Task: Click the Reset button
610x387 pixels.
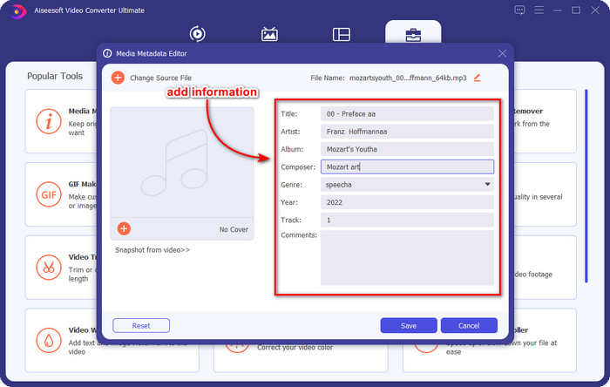Action: coord(141,325)
